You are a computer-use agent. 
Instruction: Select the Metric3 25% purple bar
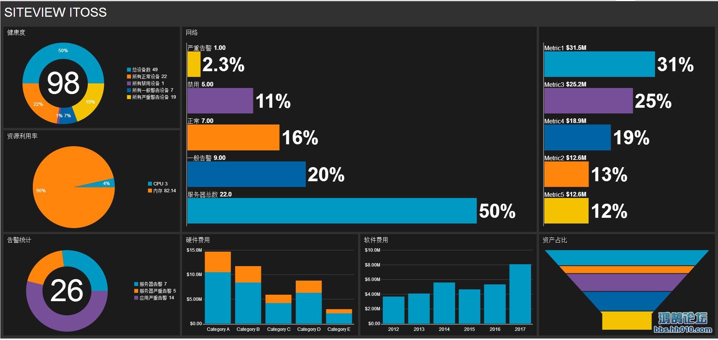coord(589,101)
